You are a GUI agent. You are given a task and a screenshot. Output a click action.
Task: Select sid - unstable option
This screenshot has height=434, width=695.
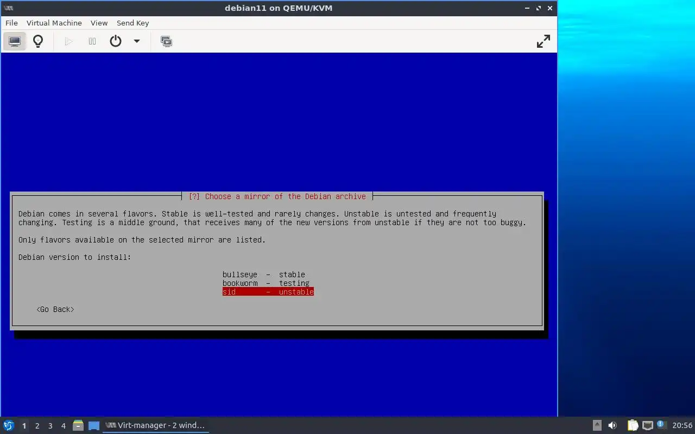pyautogui.click(x=268, y=292)
